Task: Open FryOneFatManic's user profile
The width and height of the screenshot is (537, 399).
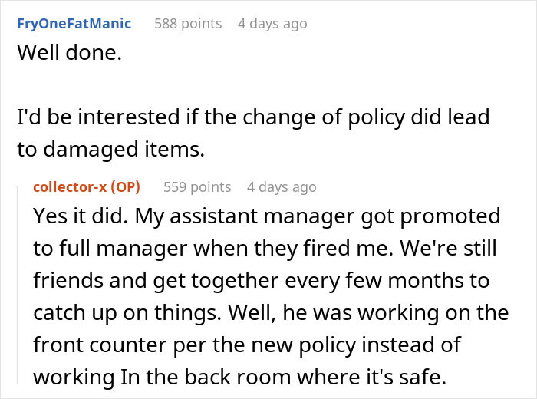Action: pyautogui.click(x=74, y=24)
